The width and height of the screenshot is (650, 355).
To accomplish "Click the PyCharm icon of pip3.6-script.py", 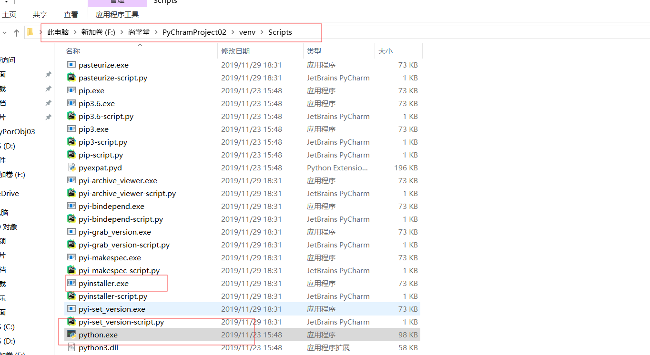I will pos(71,116).
